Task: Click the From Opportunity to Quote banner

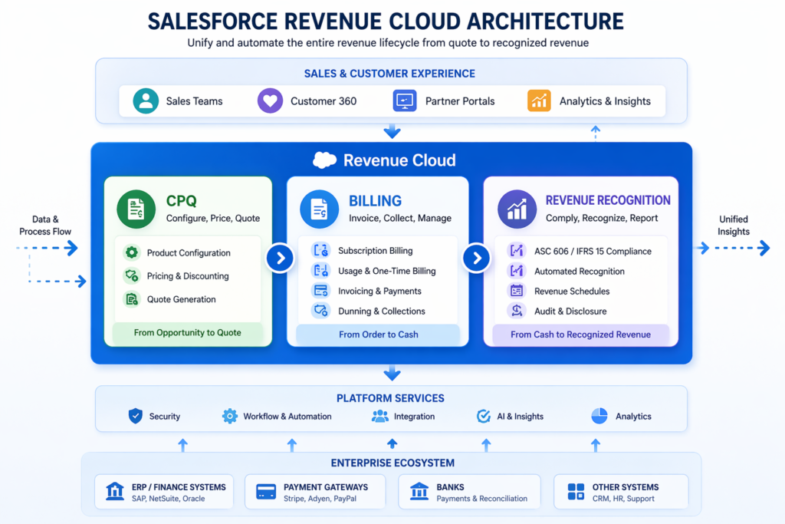Action: pyautogui.click(x=188, y=333)
